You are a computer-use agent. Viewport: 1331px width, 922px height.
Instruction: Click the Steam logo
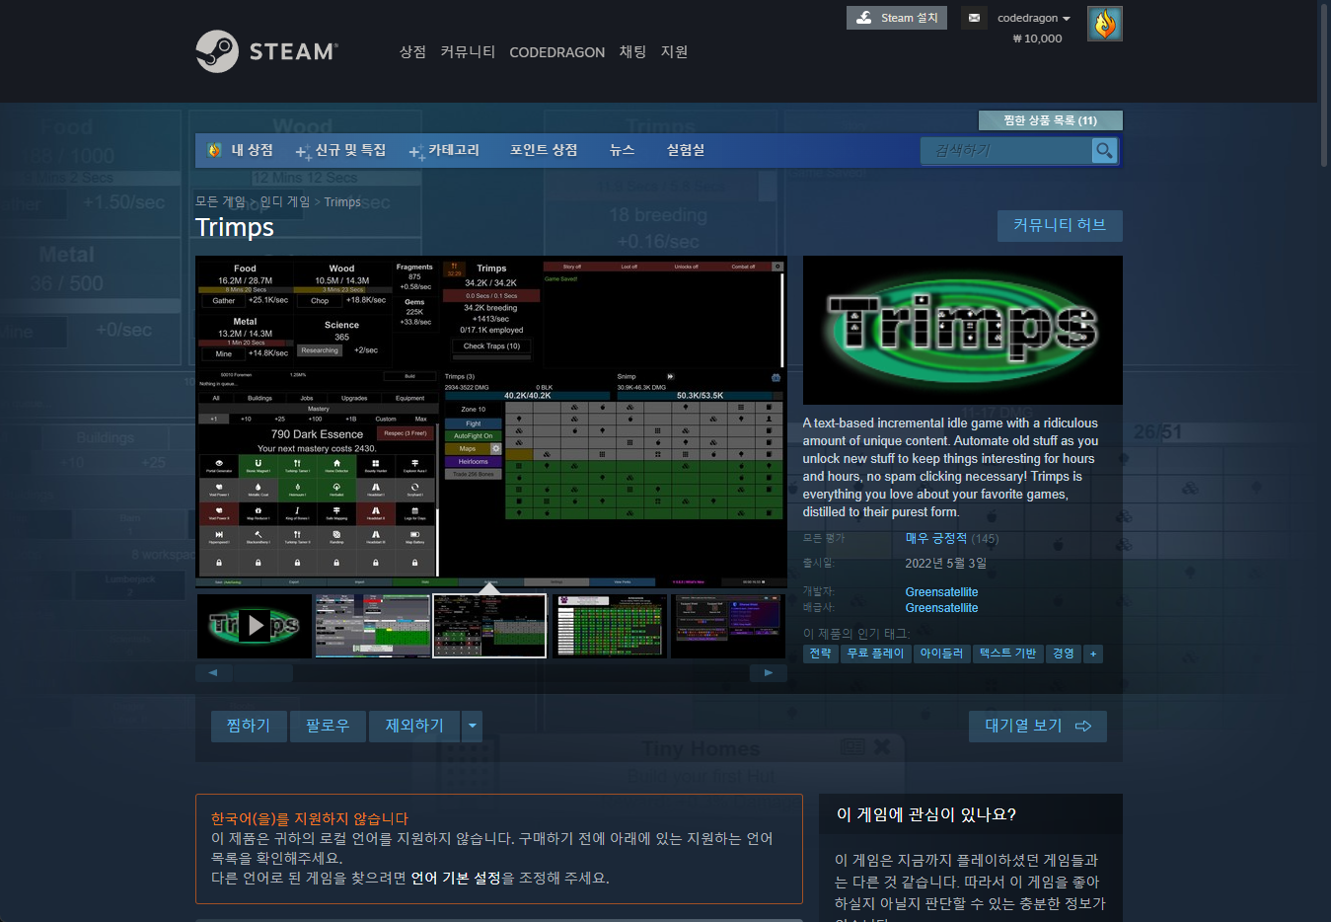[x=266, y=51]
